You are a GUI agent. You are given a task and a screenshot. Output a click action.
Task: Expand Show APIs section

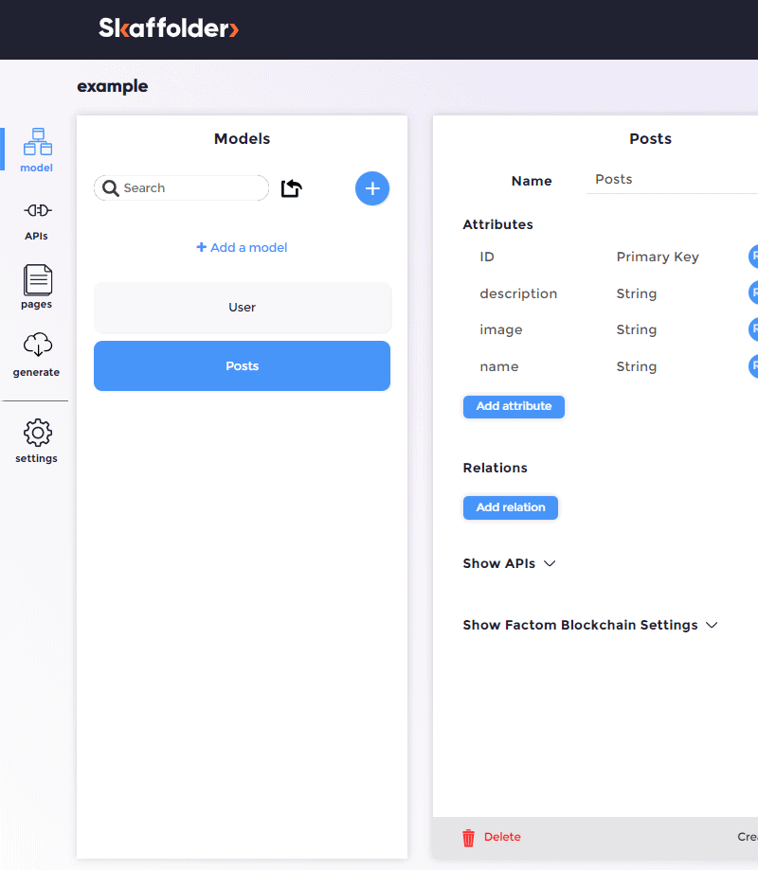pyautogui.click(x=509, y=563)
